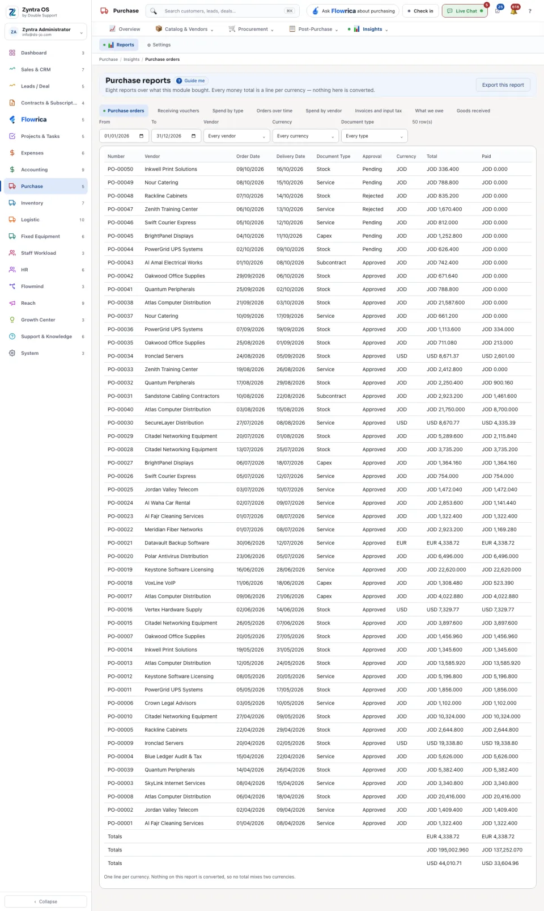This screenshot has width=544, height=911.
Task: Open the Accounting sidebar icon
Action: [x=12, y=170]
